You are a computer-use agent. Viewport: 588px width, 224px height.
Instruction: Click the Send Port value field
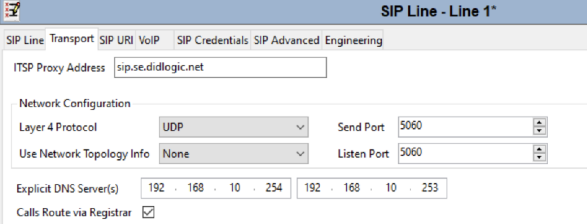(465, 127)
